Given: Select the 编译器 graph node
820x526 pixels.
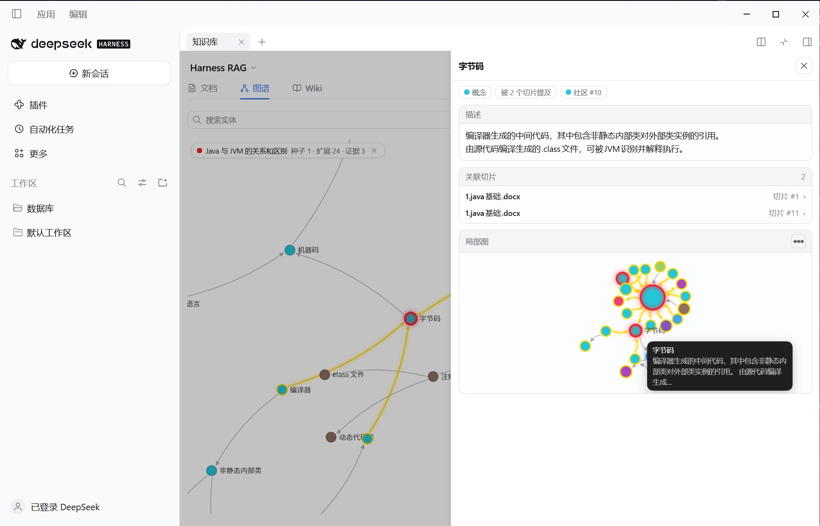Looking at the screenshot, I should [x=282, y=389].
